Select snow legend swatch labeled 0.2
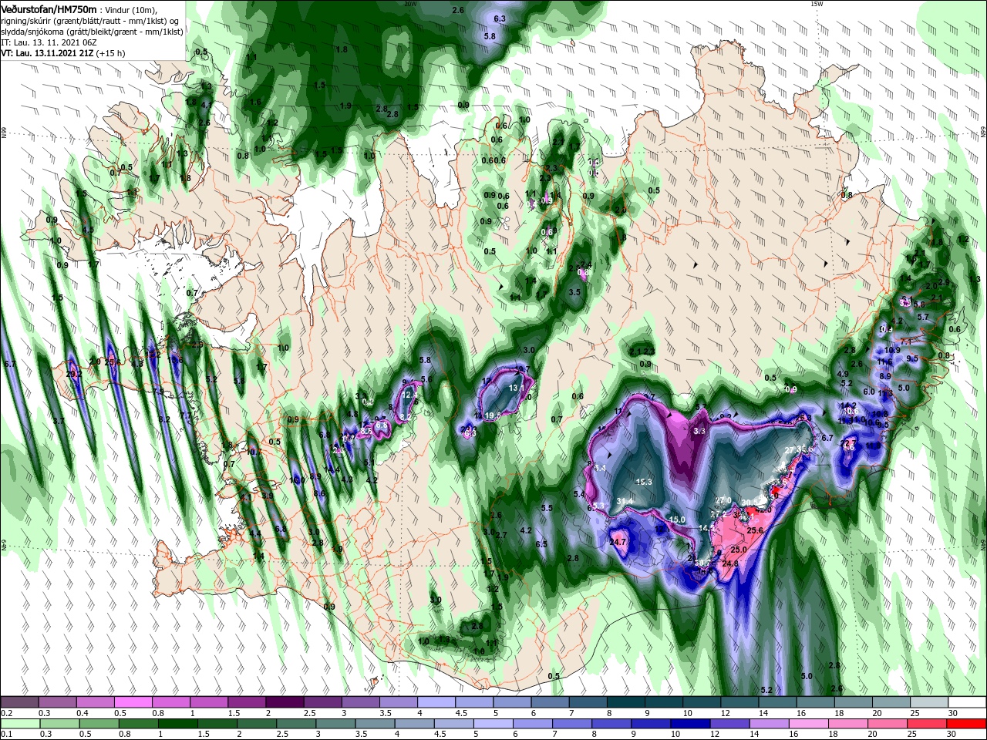 click(19, 702)
